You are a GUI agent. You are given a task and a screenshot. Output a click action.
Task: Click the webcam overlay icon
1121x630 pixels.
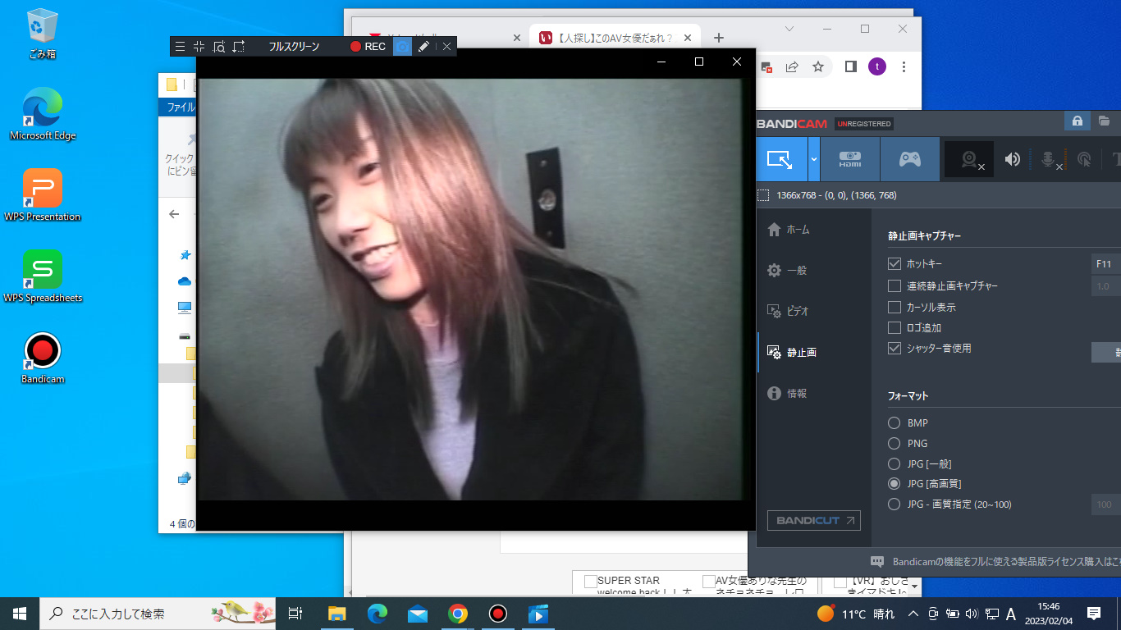(x=969, y=159)
